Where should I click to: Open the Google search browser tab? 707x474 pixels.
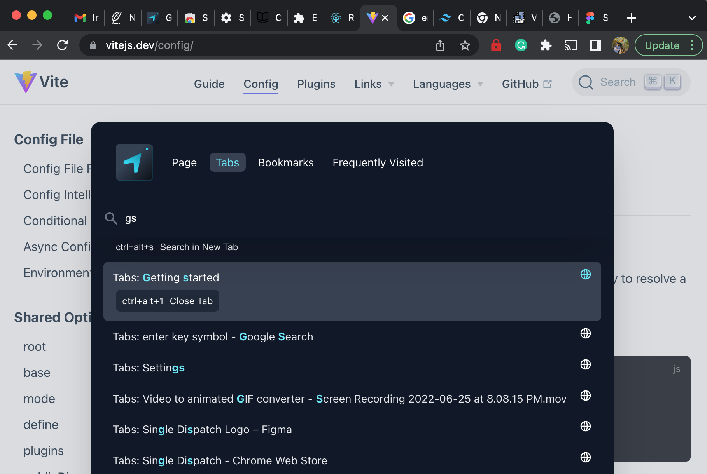click(x=415, y=18)
